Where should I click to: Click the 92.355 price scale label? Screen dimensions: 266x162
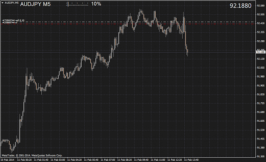point(260,32)
